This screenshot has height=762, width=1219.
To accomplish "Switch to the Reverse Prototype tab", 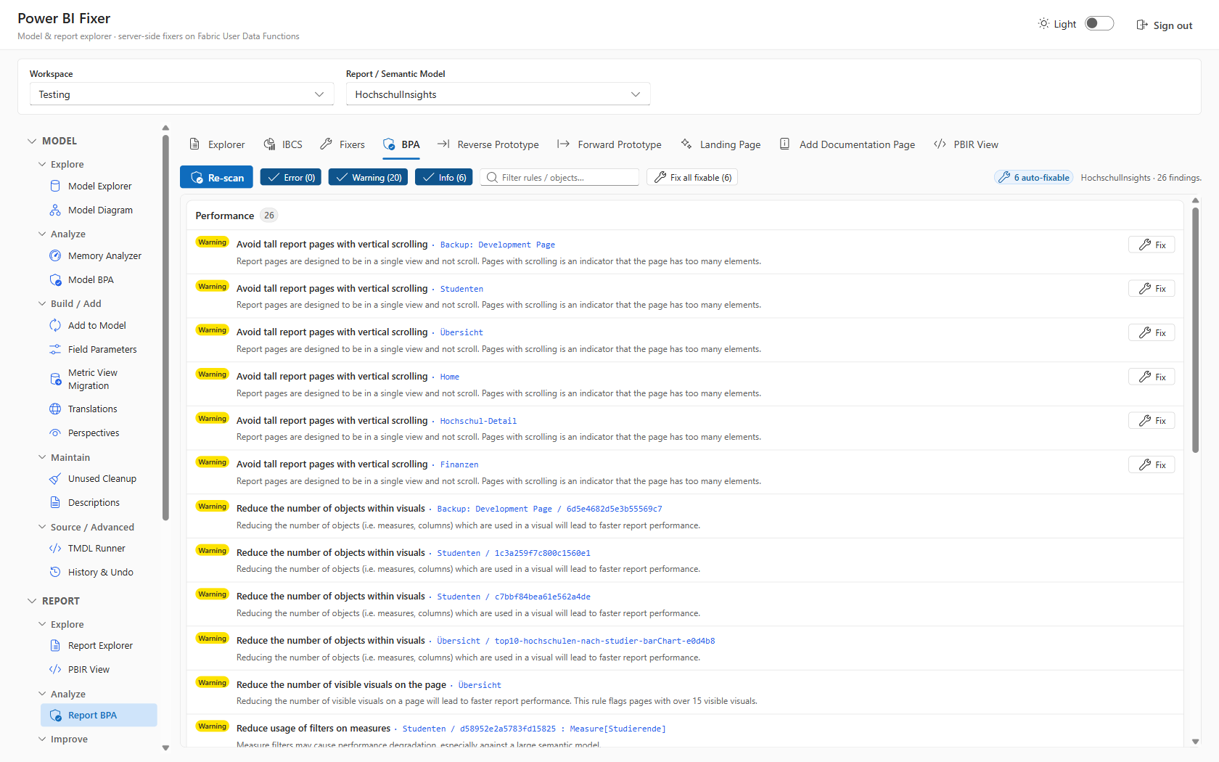I will (x=488, y=144).
